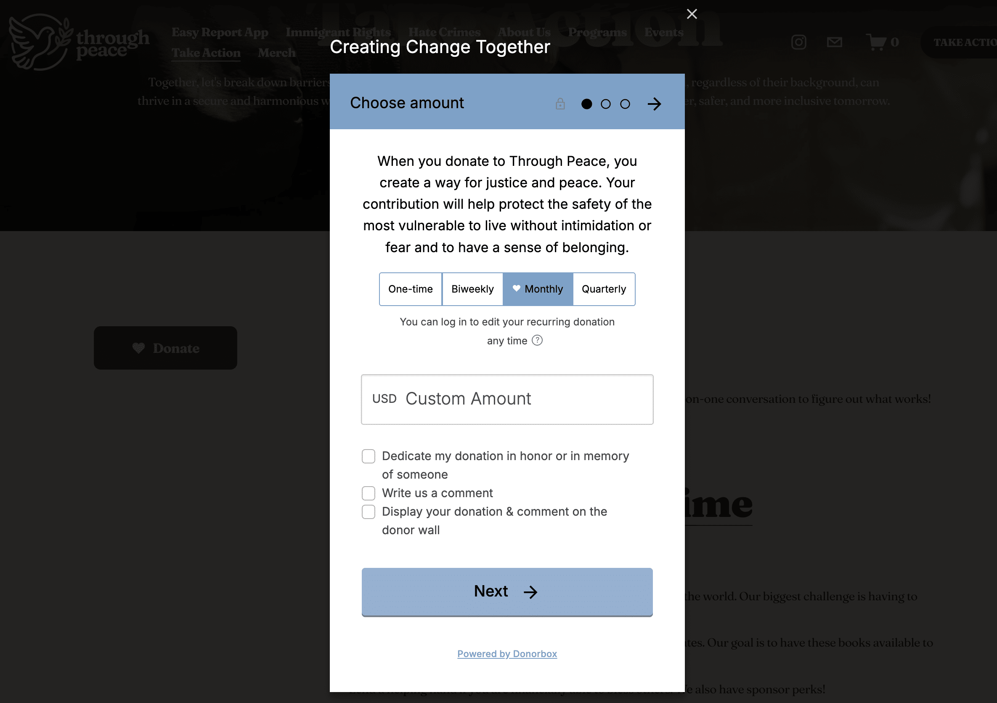This screenshot has height=703, width=997.
Task: Check the Write us a comment box
Action: tap(368, 493)
